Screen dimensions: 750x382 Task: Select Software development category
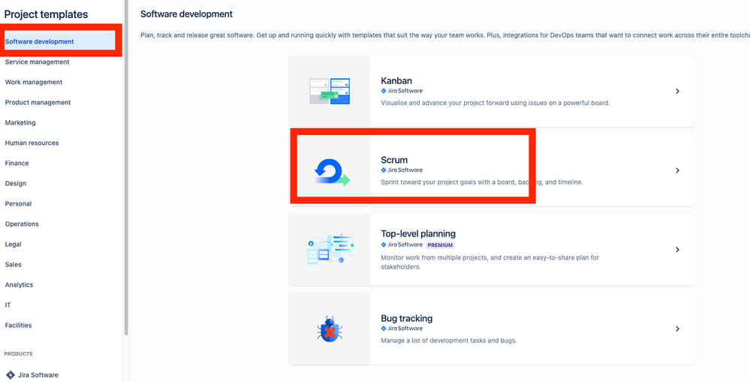coord(59,41)
